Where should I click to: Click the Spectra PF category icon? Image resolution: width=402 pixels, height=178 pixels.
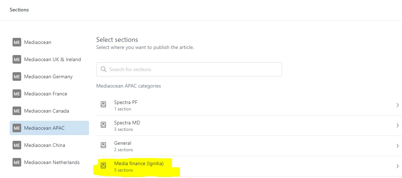pyautogui.click(x=103, y=105)
